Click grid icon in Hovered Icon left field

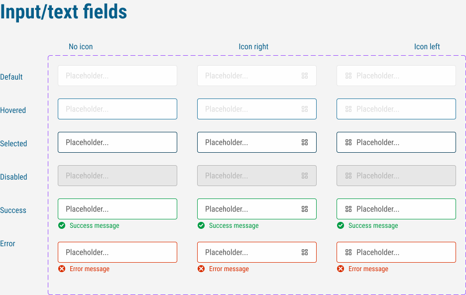click(349, 109)
